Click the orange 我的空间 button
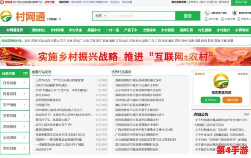Image resolution: width=251 pixels, height=158 pixels. [x=232, y=100]
